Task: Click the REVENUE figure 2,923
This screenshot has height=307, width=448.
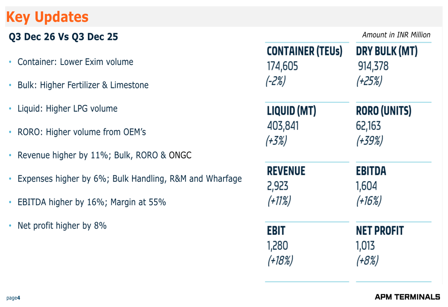Action: (x=278, y=186)
